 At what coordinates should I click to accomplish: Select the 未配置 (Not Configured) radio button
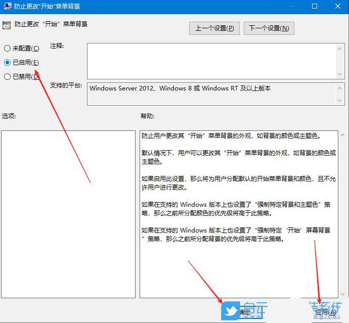[x=7, y=49]
